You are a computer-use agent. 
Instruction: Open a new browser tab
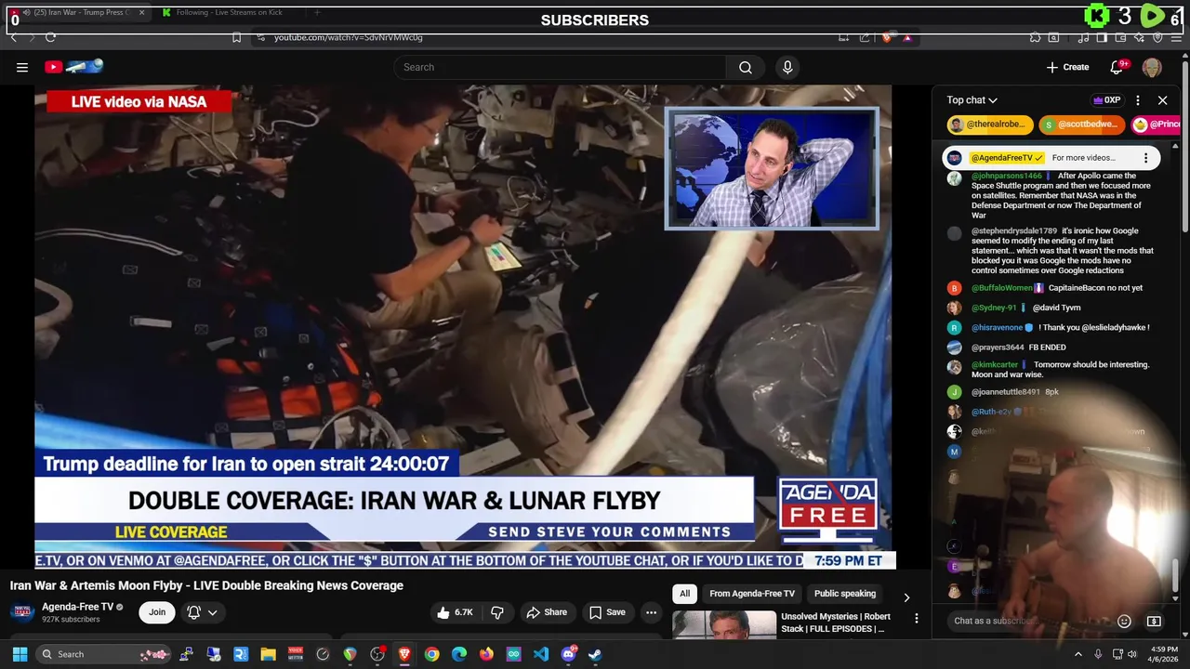coord(317,12)
